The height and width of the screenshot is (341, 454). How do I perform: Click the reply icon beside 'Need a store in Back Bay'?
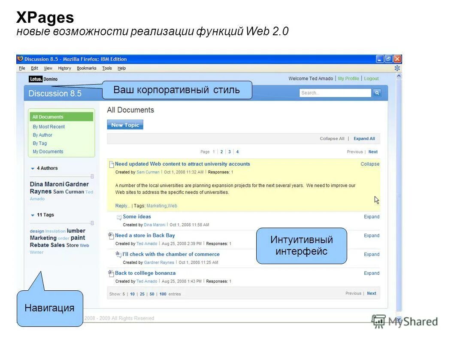(111, 235)
